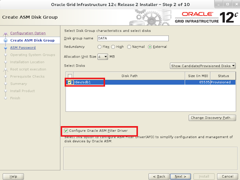Select External redundancy radio button
The height and width of the screenshot is (180, 240).
pyautogui.click(x=150, y=47)
